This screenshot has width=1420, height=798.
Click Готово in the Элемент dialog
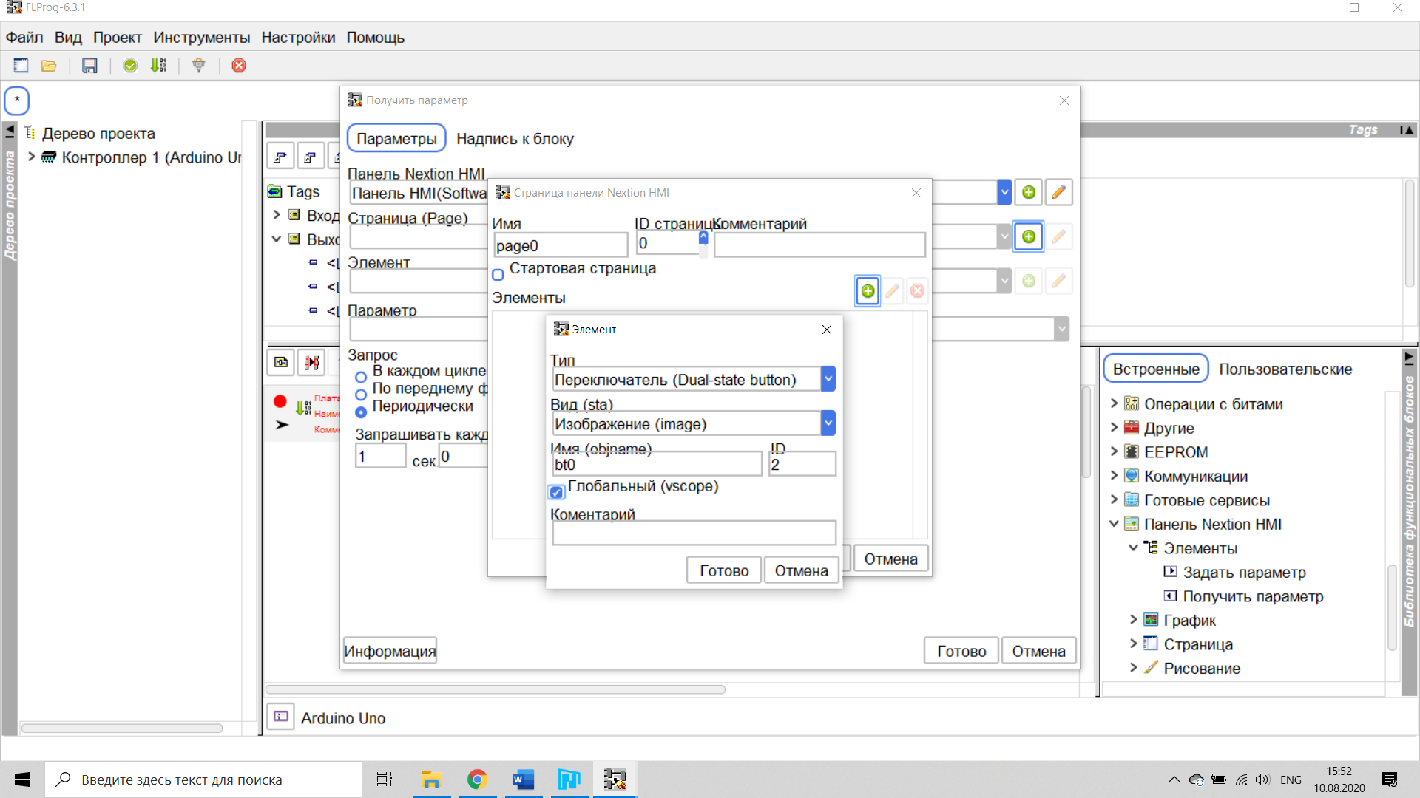point(723,570)
